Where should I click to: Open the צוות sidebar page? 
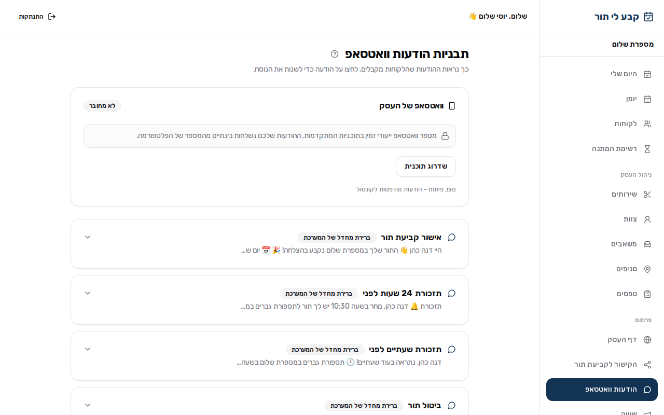(x=602, y=219)
